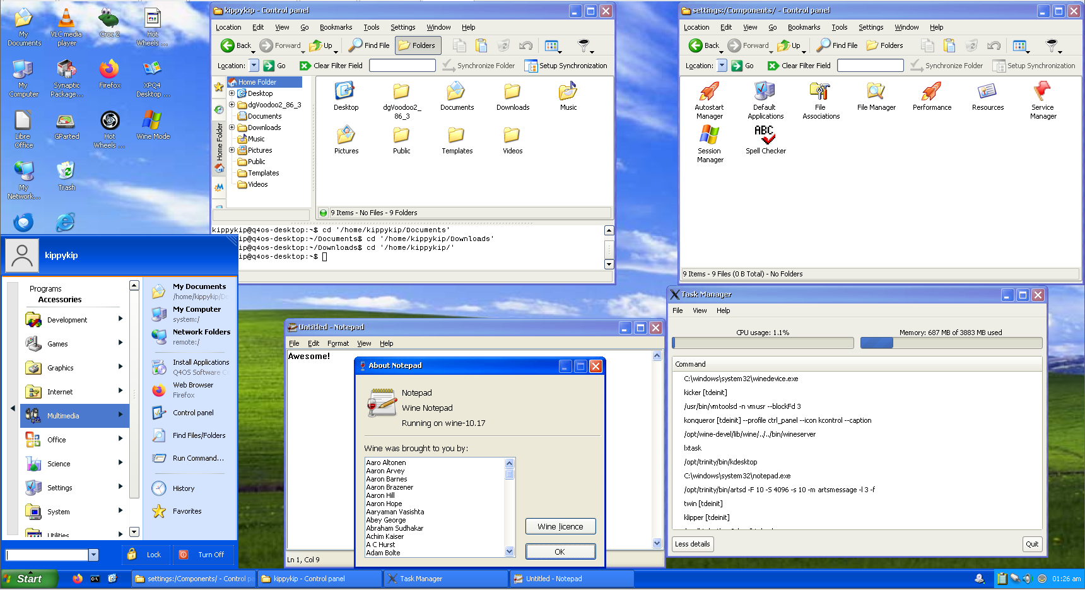This screenshot has height=590, width=1085.
Task: Open the Performance component
Action: [x=932, y=91]
